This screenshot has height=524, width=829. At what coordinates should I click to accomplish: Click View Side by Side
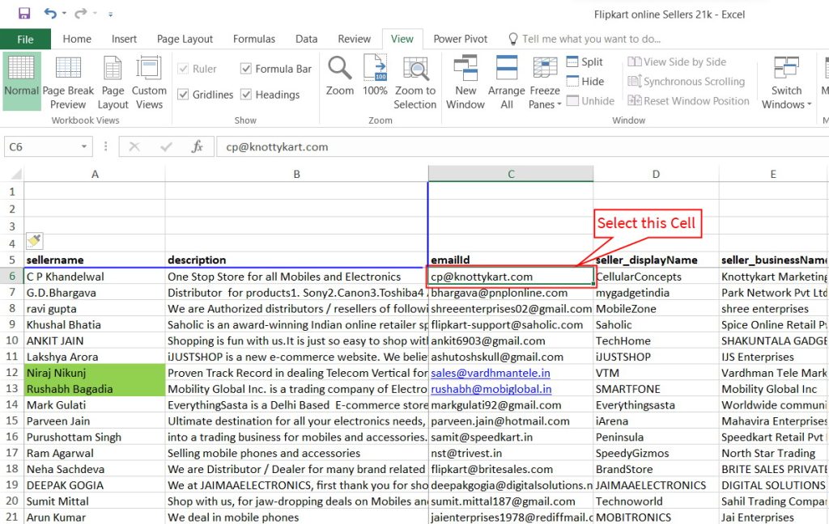[x=677, y=61]
